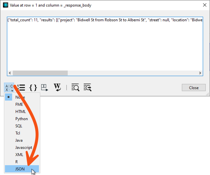Select None syntax option

pyautogui.click(x=20, y=97)
